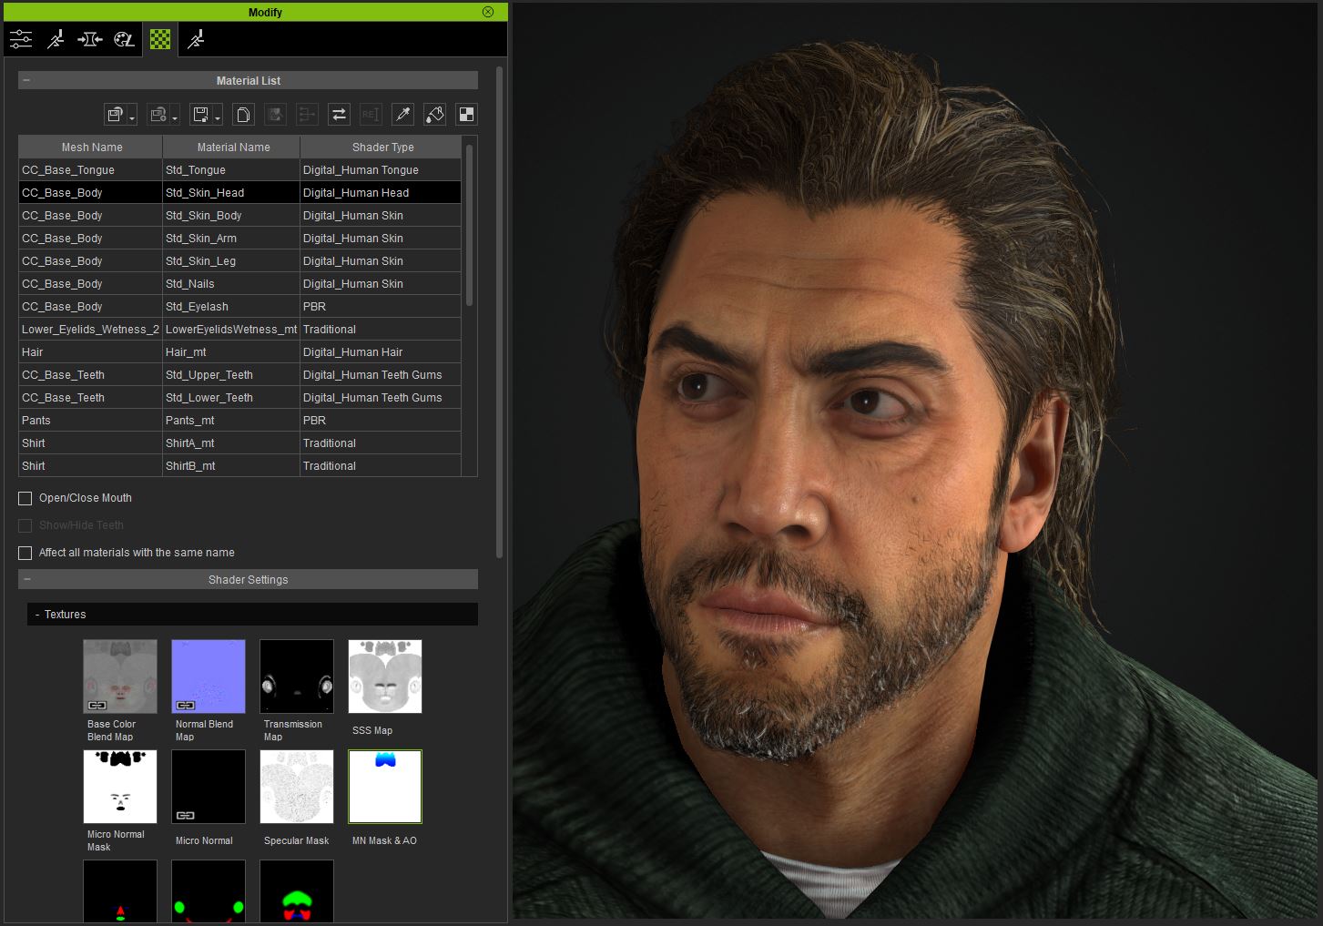
Task: Sort by the Shader Type column header
Action: click(x=382, y=148)
